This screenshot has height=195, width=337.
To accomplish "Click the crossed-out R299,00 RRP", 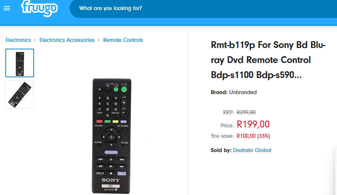I will (246, 112).
